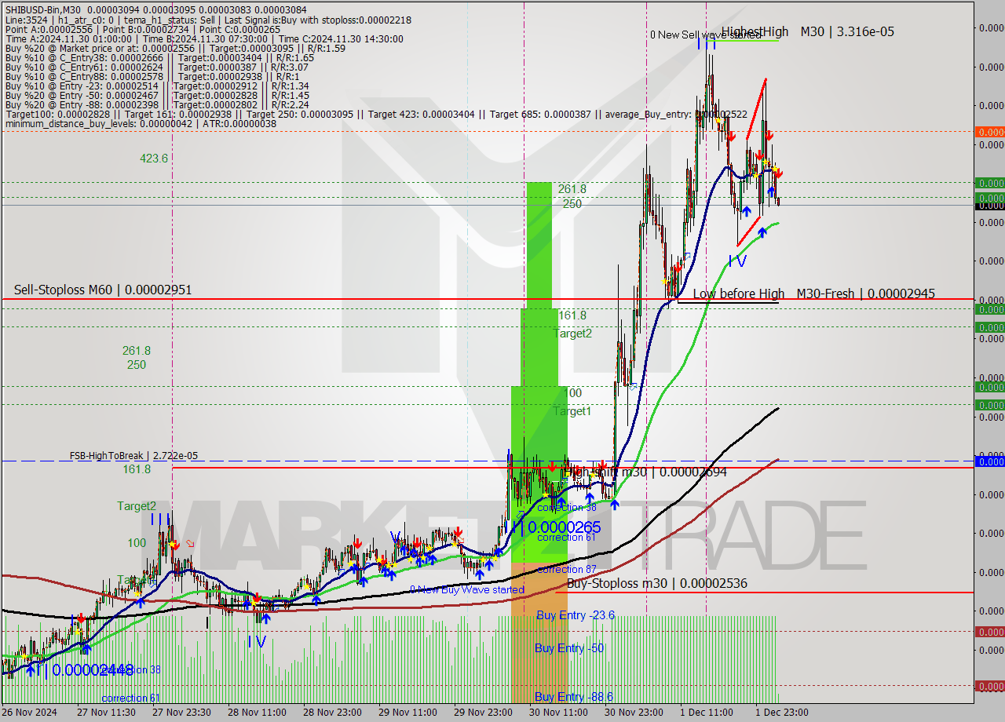
Task: Click the 'Point A:0.00002556' info line
Action: [x=142, y=29]
